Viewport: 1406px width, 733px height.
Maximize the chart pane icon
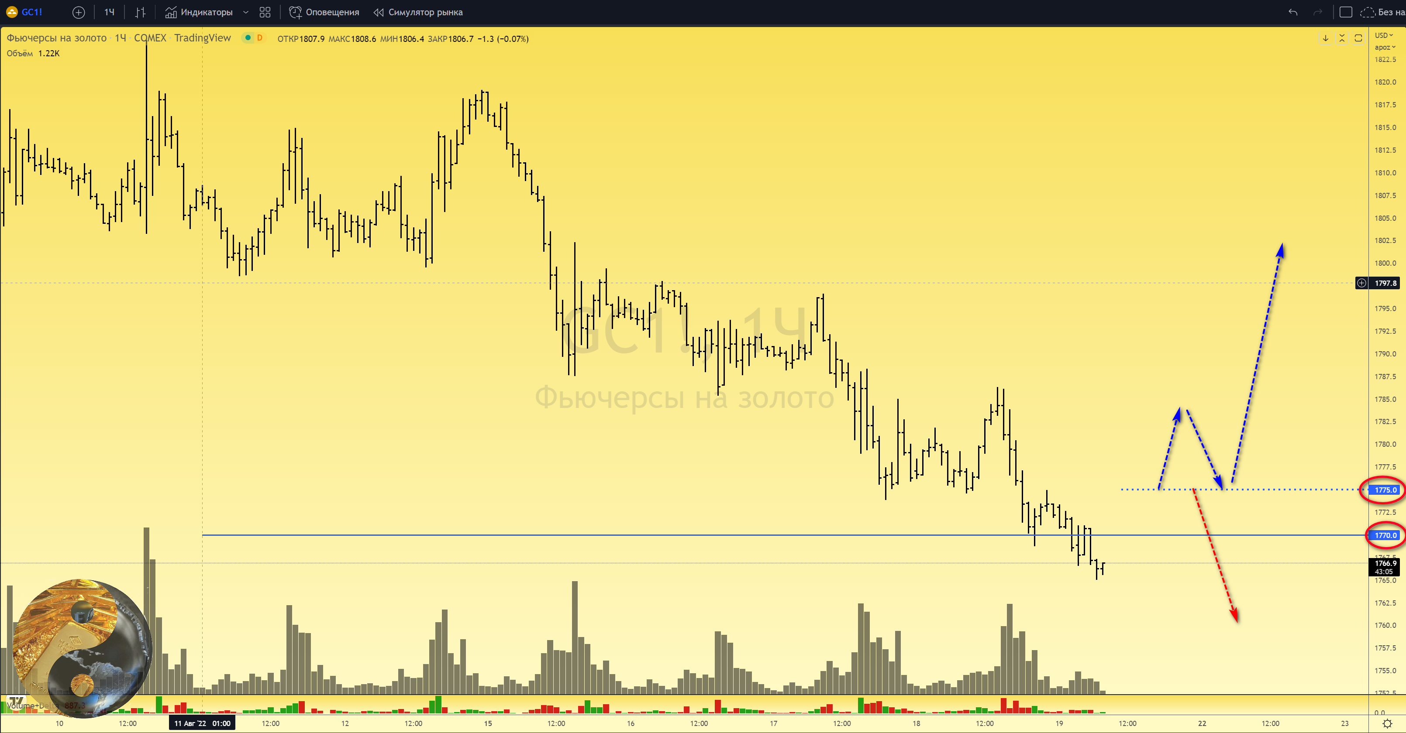tap(1358, 38)
